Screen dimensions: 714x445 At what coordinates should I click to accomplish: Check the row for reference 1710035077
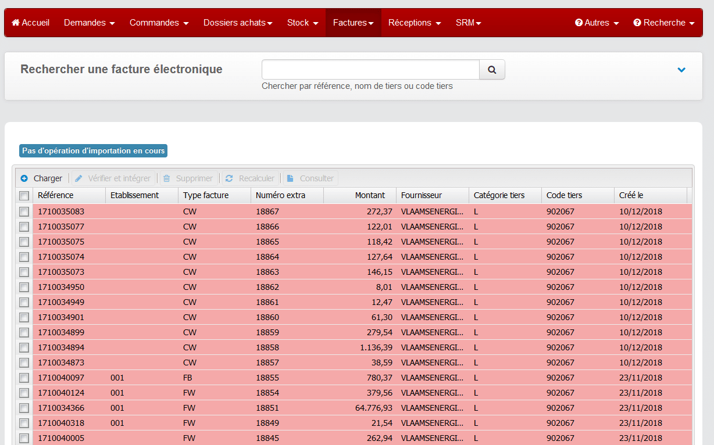(x=24, y=227)
